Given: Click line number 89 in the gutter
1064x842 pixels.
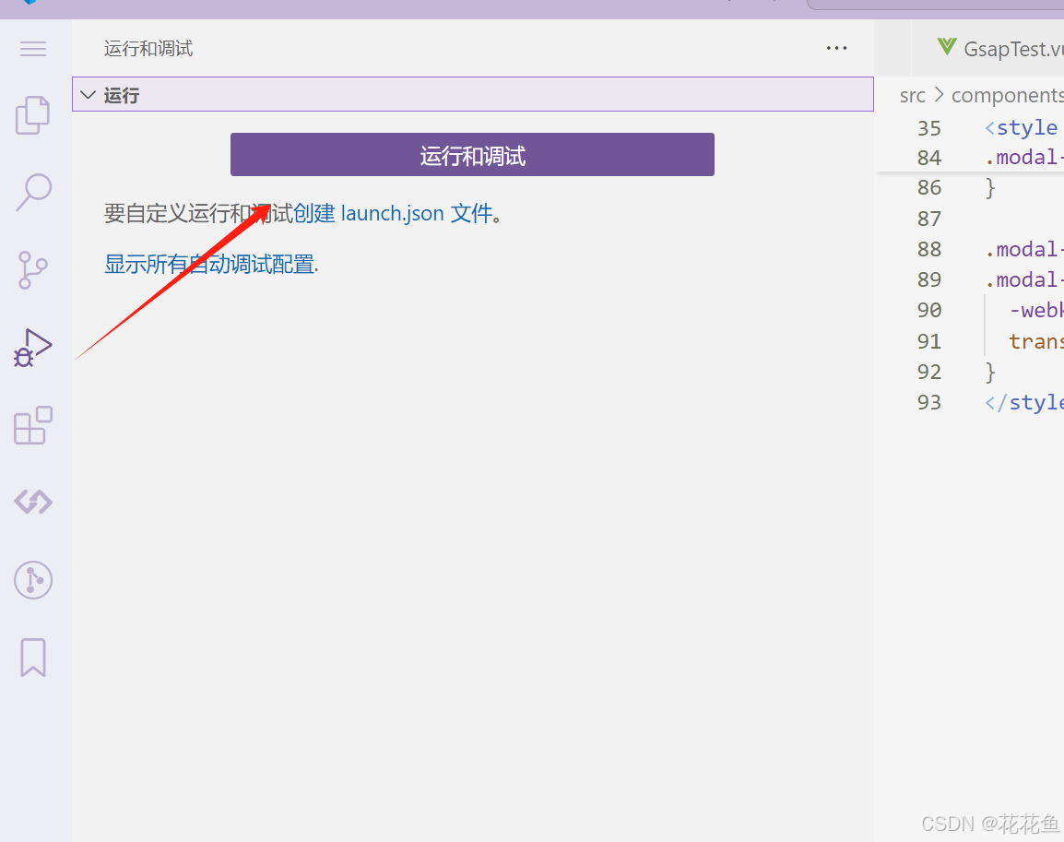Looking at the screenshot, I should point(929,279).
